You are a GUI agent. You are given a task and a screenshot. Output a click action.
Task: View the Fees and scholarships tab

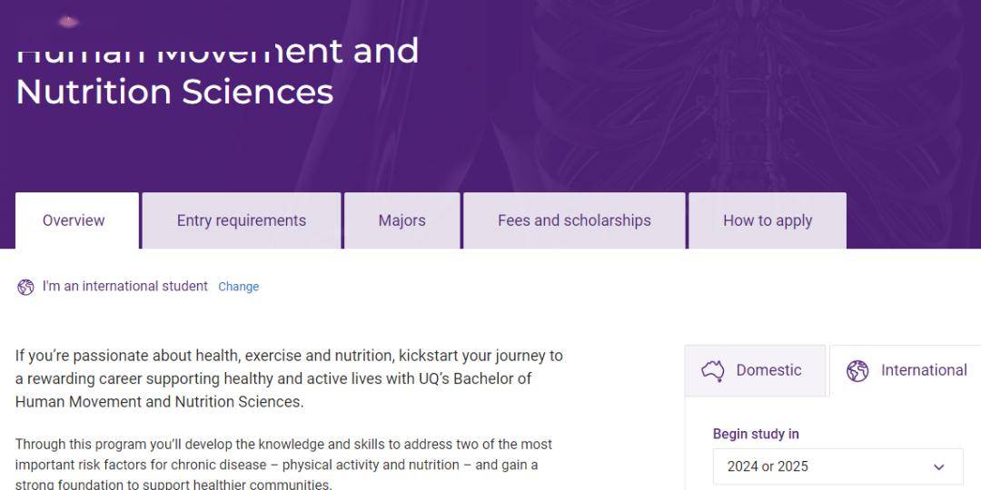[x=574, y=220]
